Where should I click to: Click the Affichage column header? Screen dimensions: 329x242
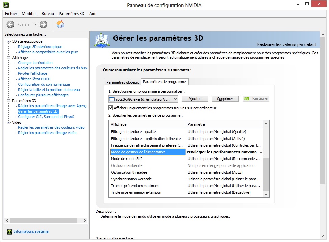[148, 124]
